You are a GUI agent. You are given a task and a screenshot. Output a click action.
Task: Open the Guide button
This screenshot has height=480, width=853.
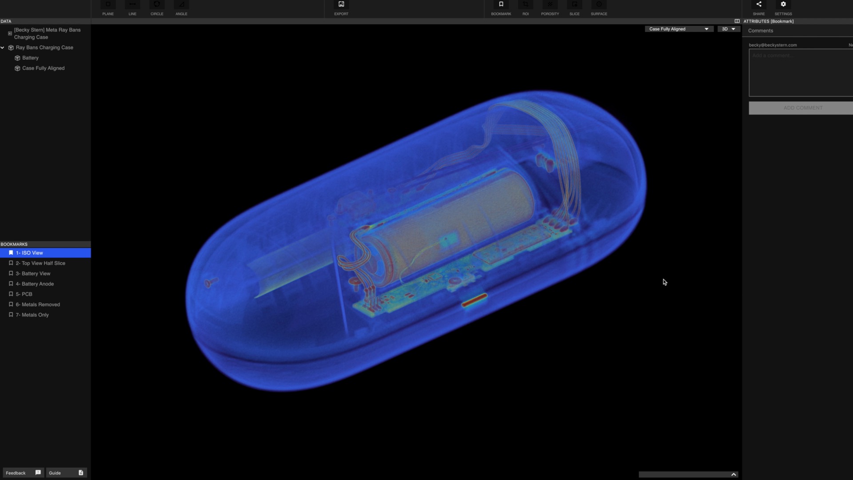pos(66,472)
